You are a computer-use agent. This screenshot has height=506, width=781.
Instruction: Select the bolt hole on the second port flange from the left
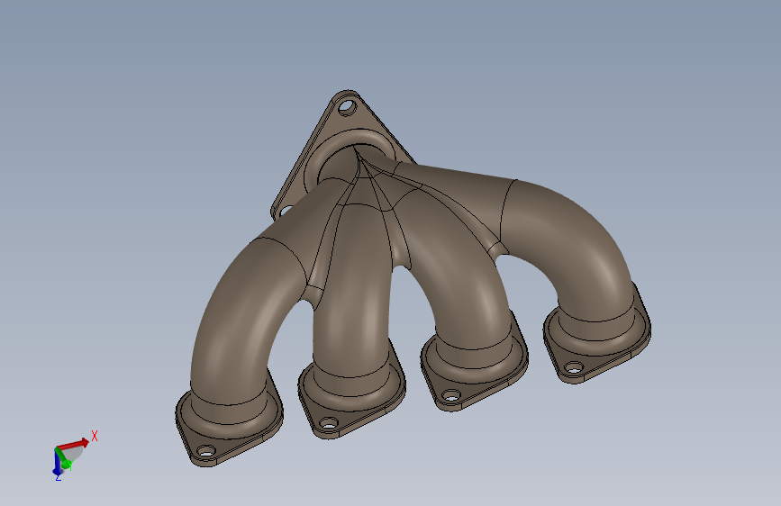coord(329,424)
